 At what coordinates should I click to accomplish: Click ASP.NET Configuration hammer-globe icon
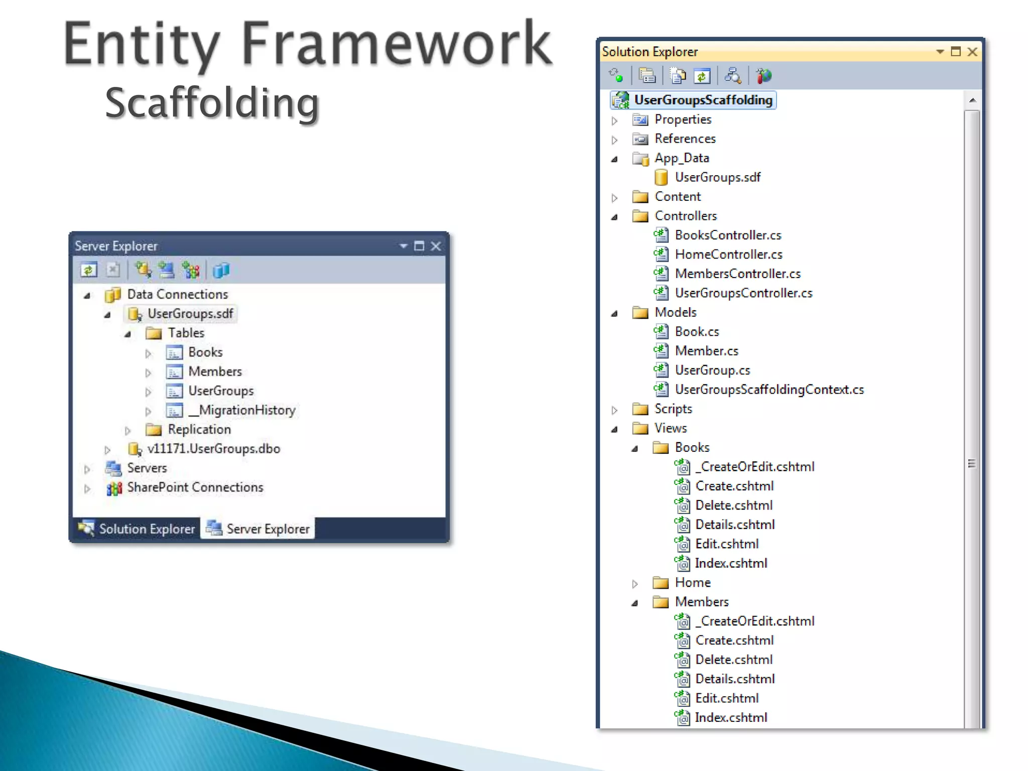tap(763, 76)
